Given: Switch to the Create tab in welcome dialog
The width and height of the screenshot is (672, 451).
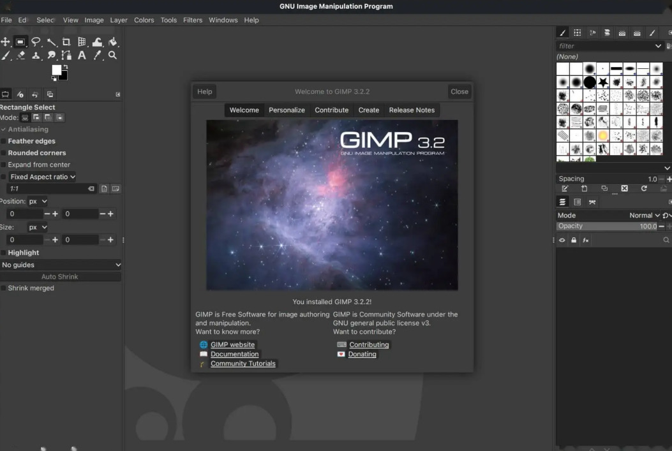Looking at the screenshot, I should [x=369, y=110].
